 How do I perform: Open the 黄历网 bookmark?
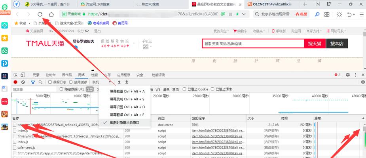click(x=120, y=23)
